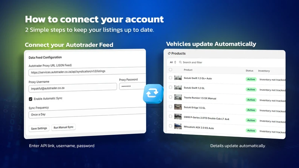Image resolution: width=299 pixels, height=168 pixels.
Task: Open the Toyota Rumion vehicle thumbnail
Action: pos(178,97)
